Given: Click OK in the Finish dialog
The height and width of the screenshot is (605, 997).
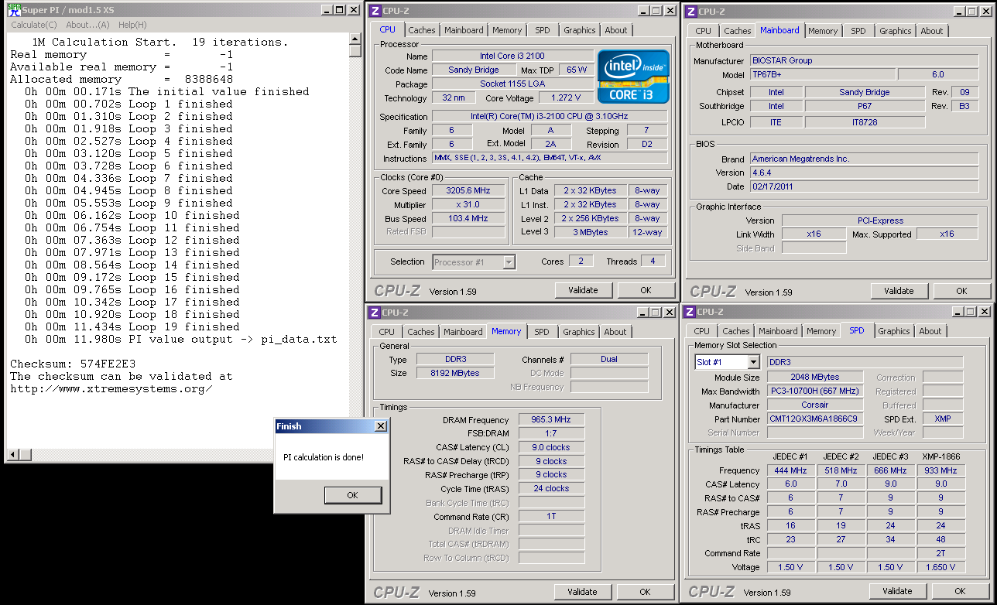Looking at the screenshot, I should pyautogui.click(x=352, y=495).
